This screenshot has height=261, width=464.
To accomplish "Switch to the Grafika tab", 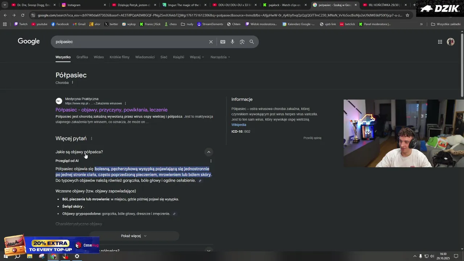I will (82, 57).
